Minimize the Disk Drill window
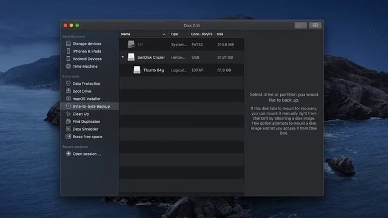Image resolution: width=388 pixels, height=218 pixels. coord(72,25)
